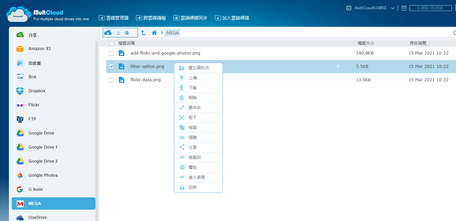The image size is (456, 221).
Task: Choose 加密 in the context menu
Action: pyautogui.click(x=198, y=187)
